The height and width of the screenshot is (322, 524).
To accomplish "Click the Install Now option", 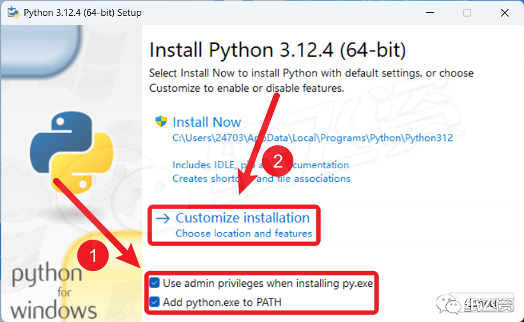I will (x=206, y=122).
